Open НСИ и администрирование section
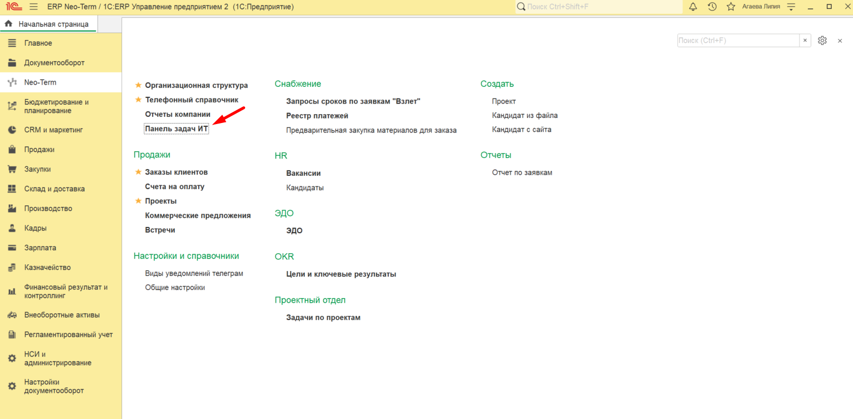The width and height of the screenshot is (853, 419). click(61, 358)
